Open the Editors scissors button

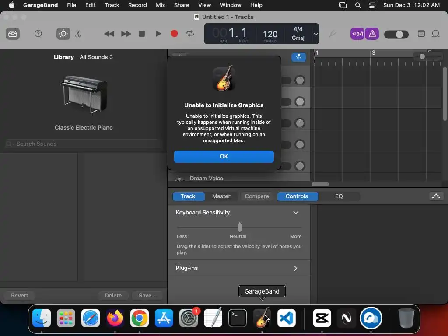[x=78, y=34]
